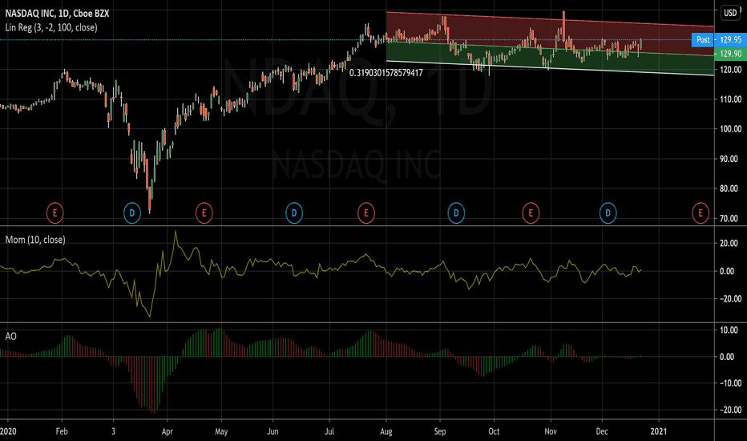Click the 70.00 price axis label
This screenshot has width=747, height=441.
[x=730, y=218]
